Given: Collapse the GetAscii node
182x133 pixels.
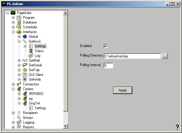Looking at the screenshot, I should pos(19,42).
